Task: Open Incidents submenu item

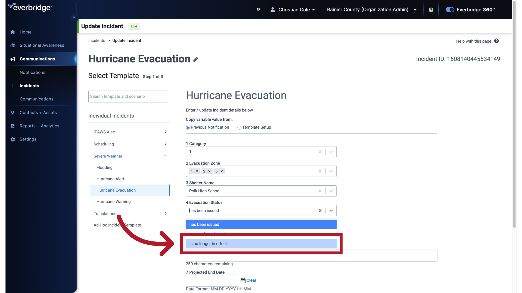Action: point(29,86)
